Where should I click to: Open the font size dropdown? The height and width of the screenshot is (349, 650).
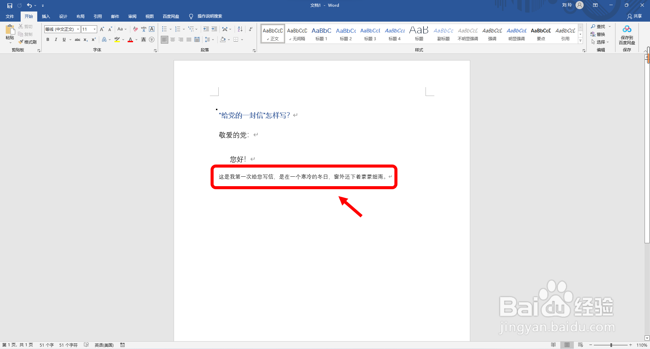pyautogui.click(x=94, y=29)
